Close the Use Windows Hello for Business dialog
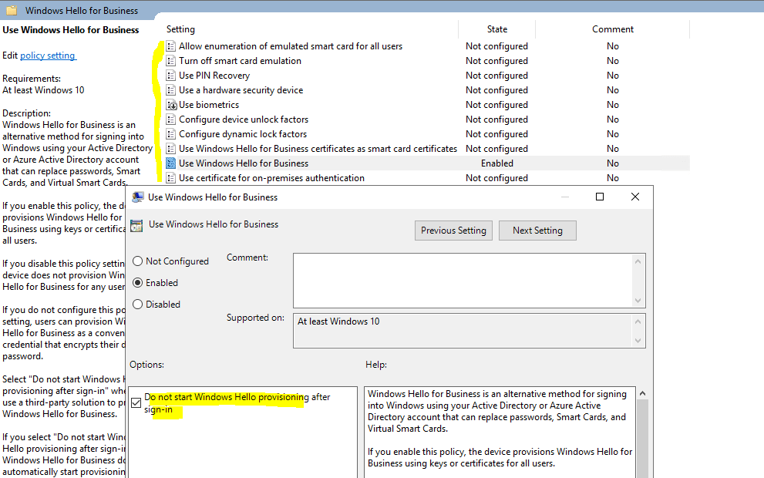This screenshot has width=764, height=478. [635, 197]
